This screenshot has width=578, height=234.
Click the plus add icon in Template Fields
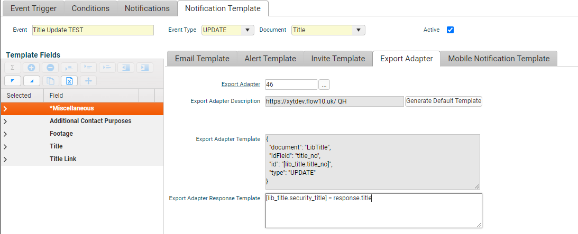click(x=31, y=68)
